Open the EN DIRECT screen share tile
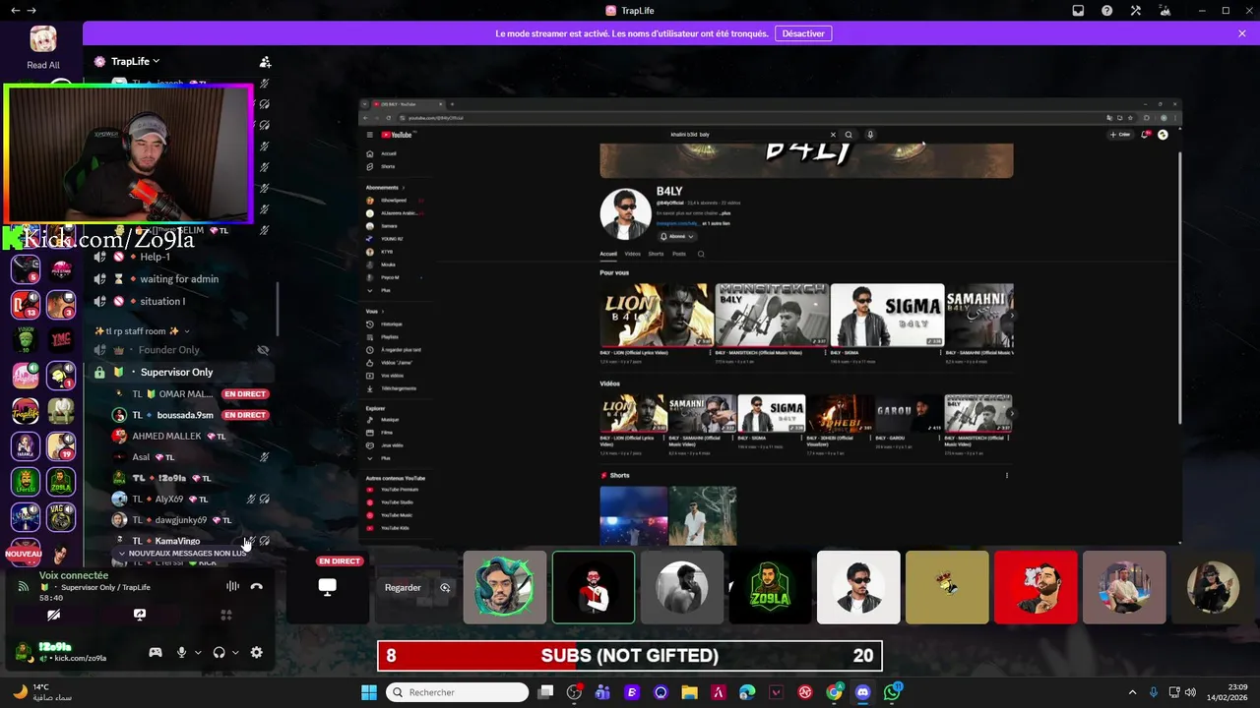Image resolution: width=1260 pixels, height=708 pixels. tap(328, 587)
